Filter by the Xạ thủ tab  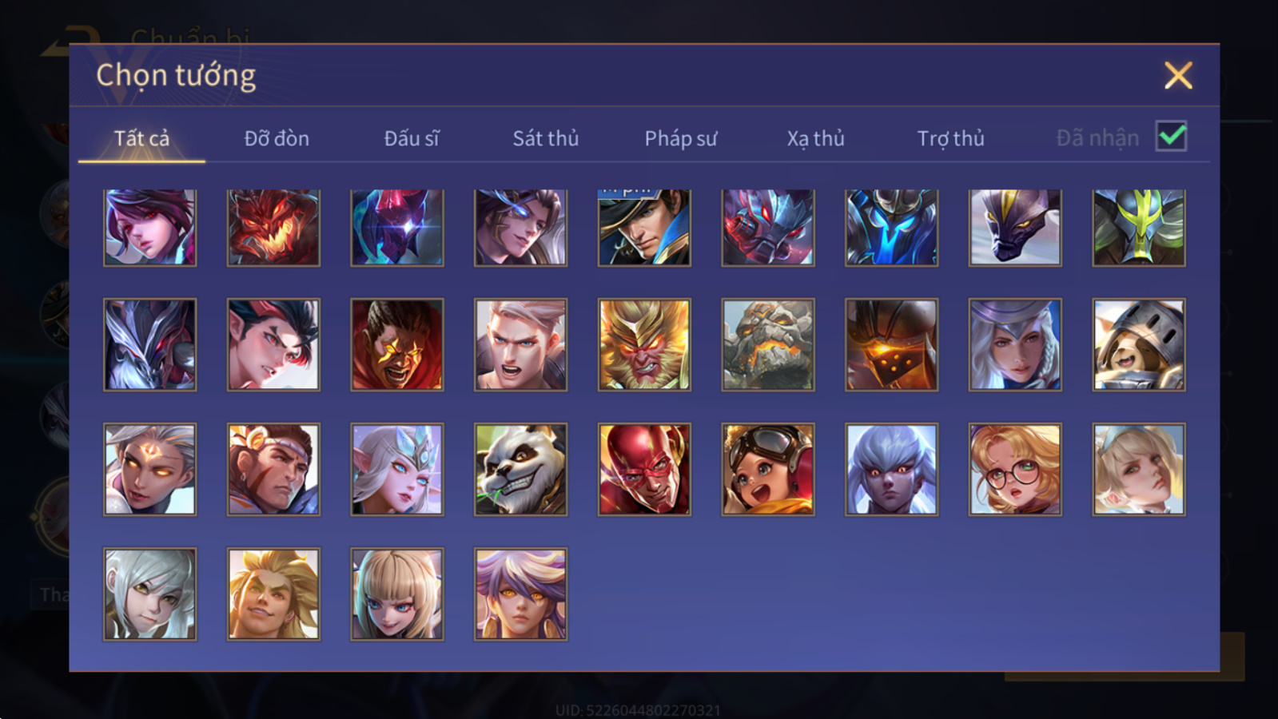pos(815,138)
